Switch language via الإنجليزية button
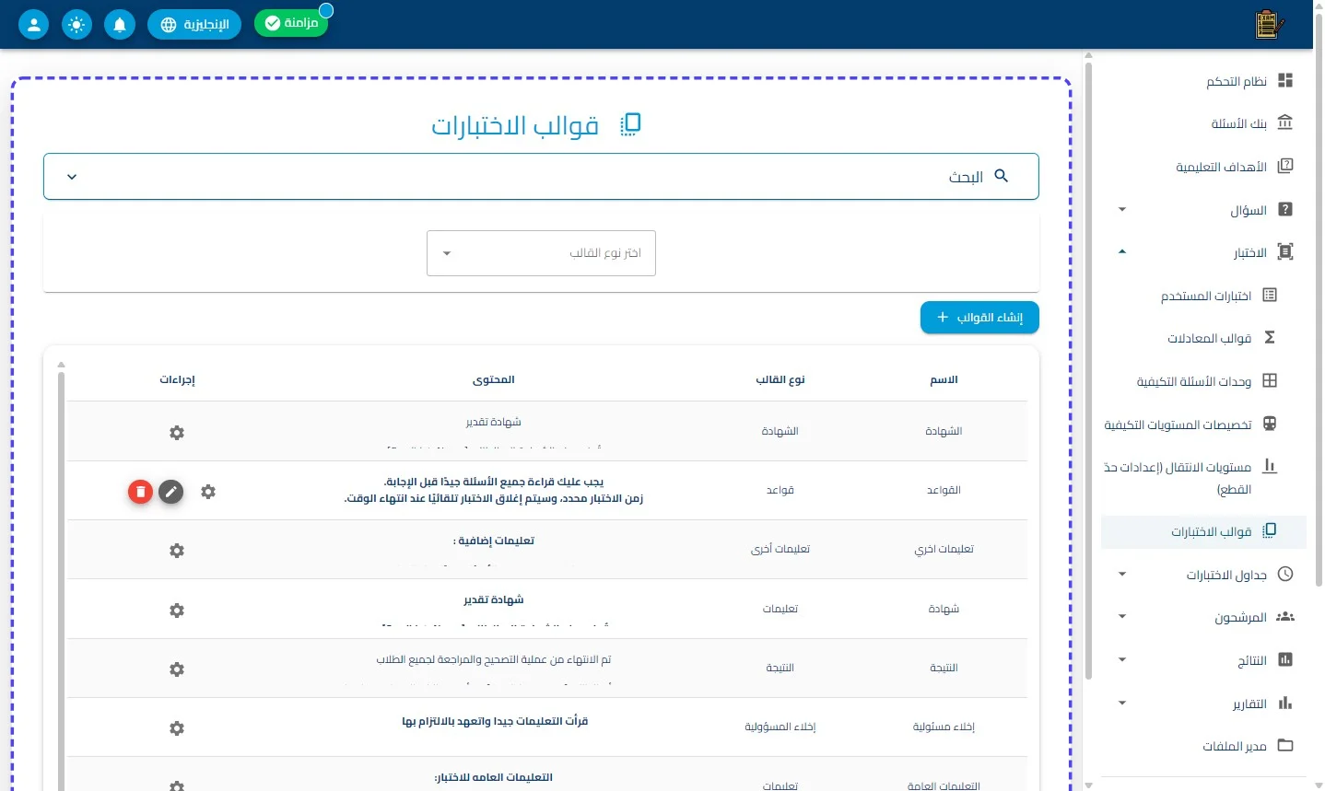1325x791 pixels. [194, 25]
